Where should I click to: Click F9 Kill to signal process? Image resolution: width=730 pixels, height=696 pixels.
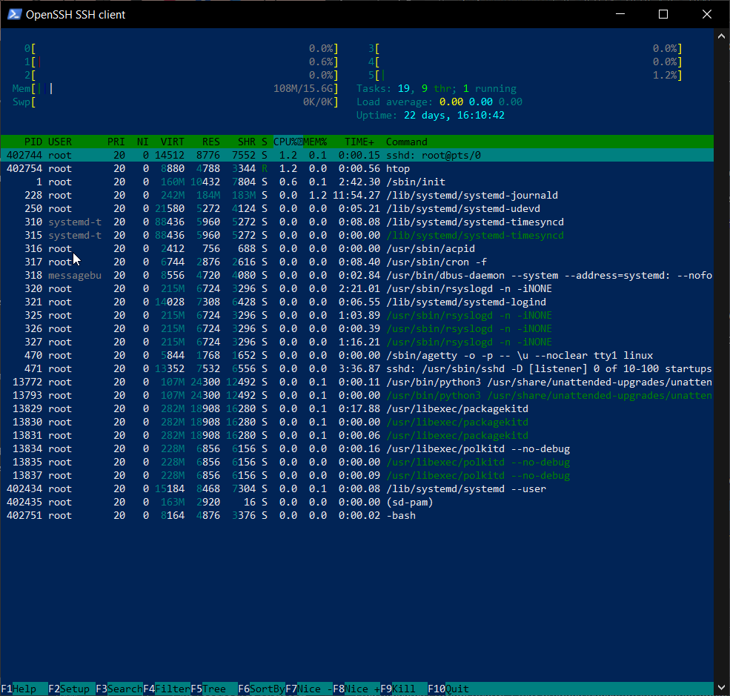(404, 689)
